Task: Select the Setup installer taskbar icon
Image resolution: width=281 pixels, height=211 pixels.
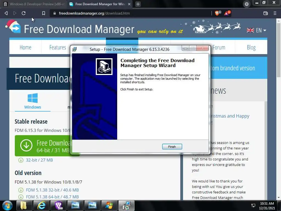Action: click(127, 206)
